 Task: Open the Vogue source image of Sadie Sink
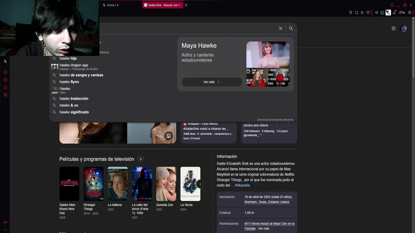pyautogui.click(x=93, y=133)
